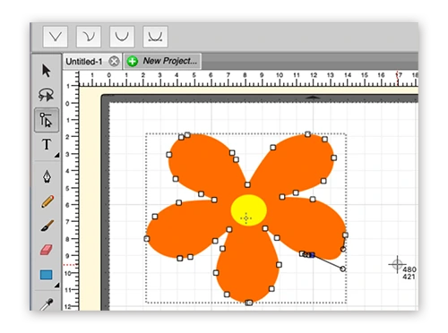
Task: Click the yellow flower center
Action: point(249,210)
